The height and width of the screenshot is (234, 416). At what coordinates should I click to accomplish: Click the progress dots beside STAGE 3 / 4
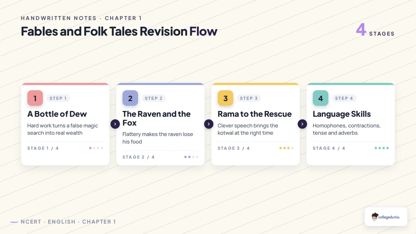pos(287,148)
